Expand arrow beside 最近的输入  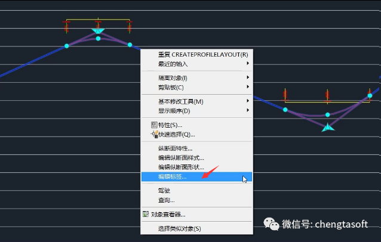click(x=248, y=63)
